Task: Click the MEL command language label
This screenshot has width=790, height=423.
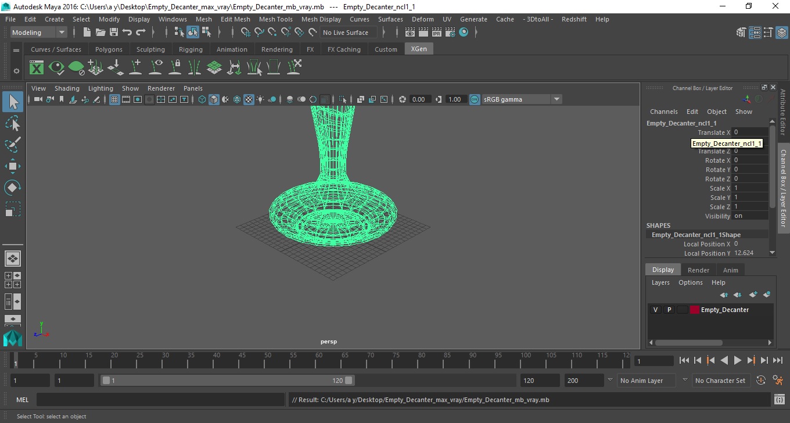Action: pyautogui.click(x=22, y=400)
